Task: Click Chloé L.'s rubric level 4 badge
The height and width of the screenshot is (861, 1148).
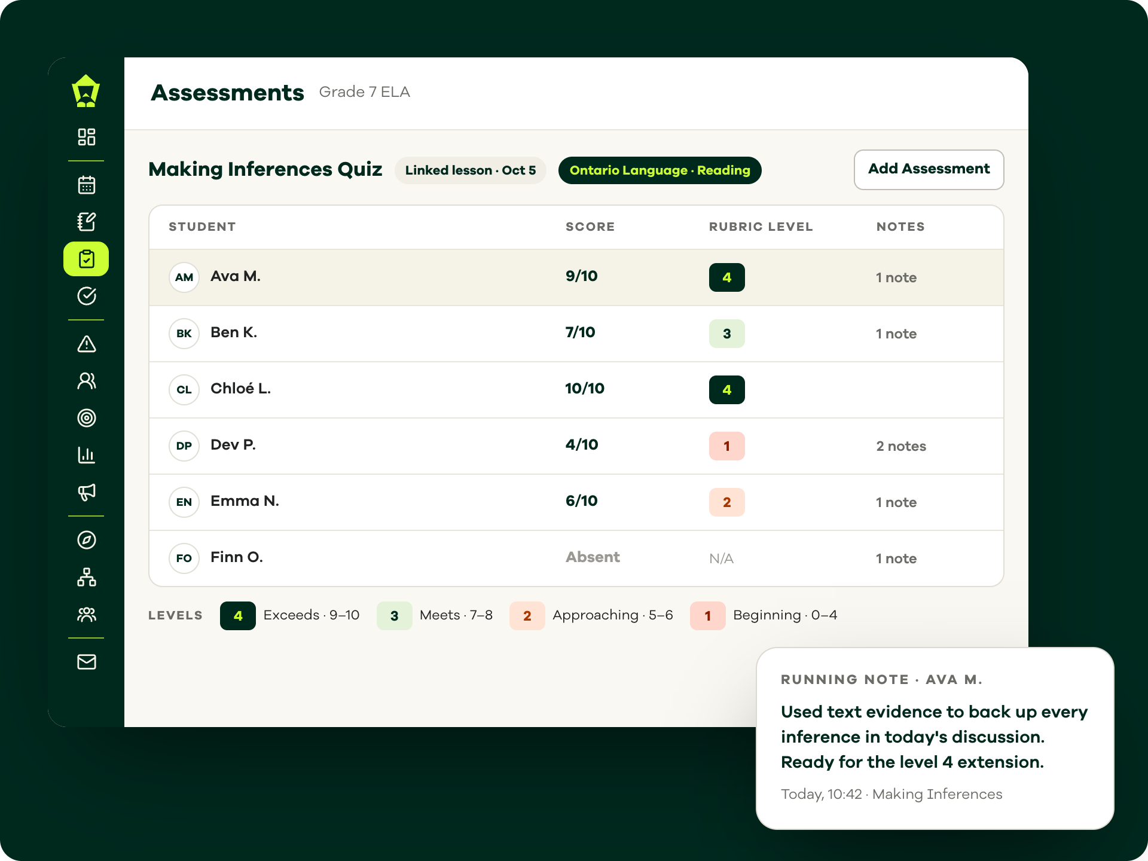Action: pyautogui.click(x=726, y=390)
